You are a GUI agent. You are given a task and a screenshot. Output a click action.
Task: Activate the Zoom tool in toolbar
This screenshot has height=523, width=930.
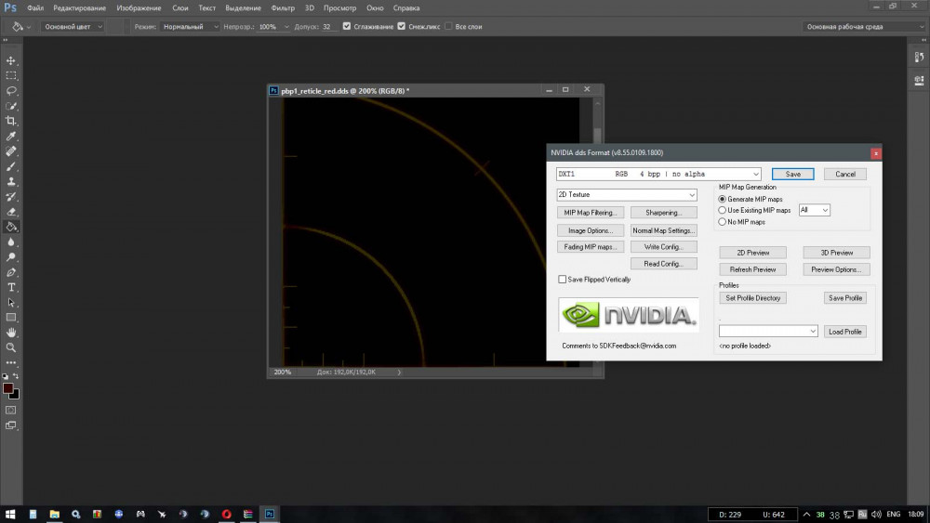click(11, 346)
